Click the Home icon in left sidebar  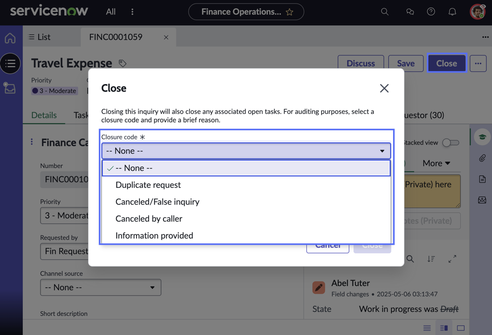pos(10,38)
